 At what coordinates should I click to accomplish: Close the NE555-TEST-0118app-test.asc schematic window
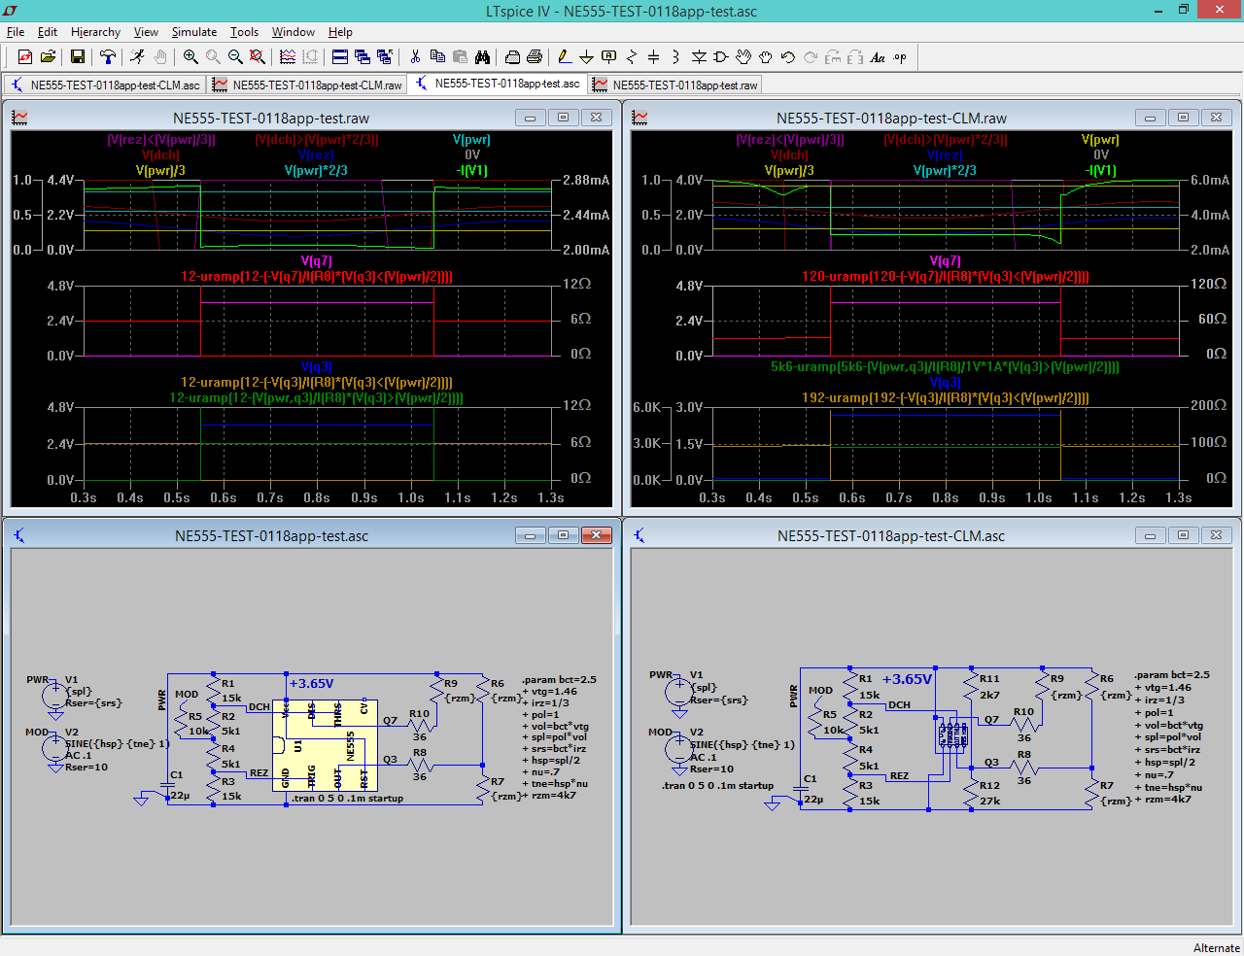(597, 535)
